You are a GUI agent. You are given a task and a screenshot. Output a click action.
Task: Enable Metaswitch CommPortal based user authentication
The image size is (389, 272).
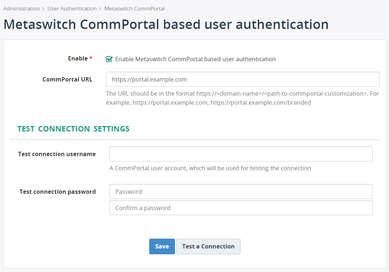pyautogui.click(x=109, y=59)
